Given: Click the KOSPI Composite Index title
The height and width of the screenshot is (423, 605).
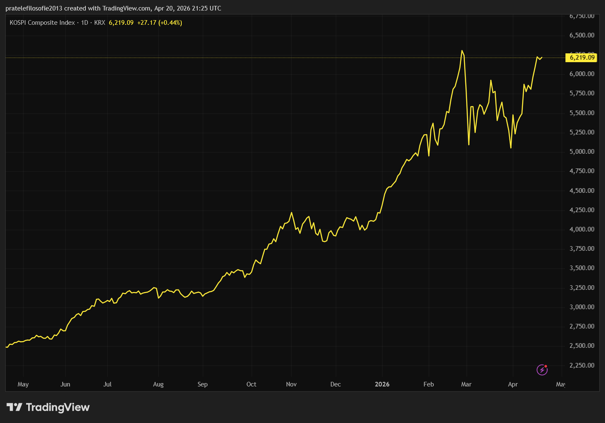Looking at the screenshot, I should tap(42, 23).
